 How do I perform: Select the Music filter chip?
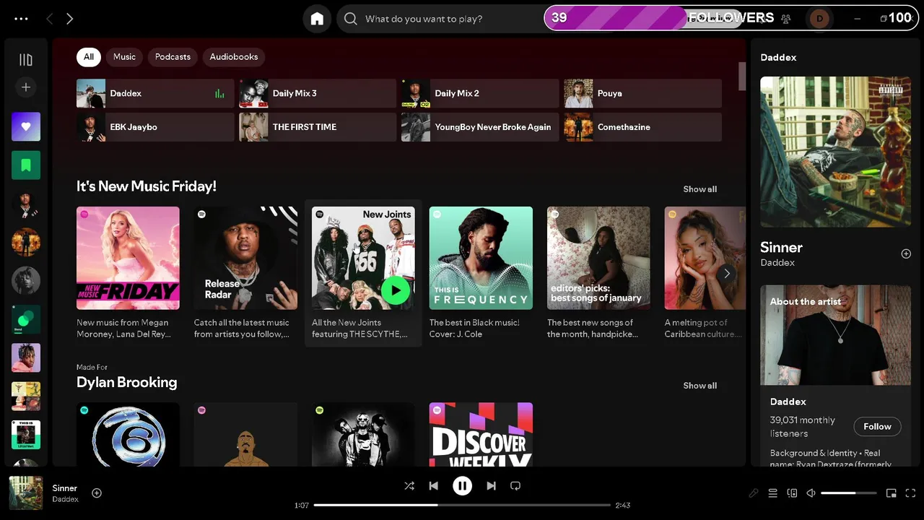tap(124, 57)
